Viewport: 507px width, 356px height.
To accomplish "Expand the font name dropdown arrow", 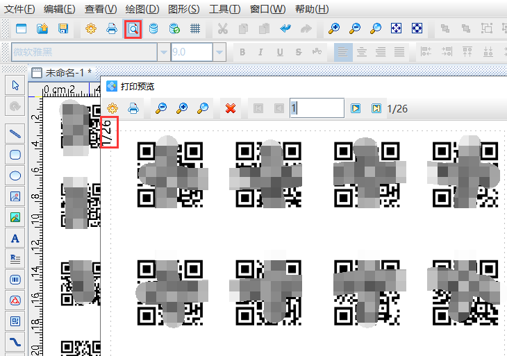I will [x=164, y=52].
